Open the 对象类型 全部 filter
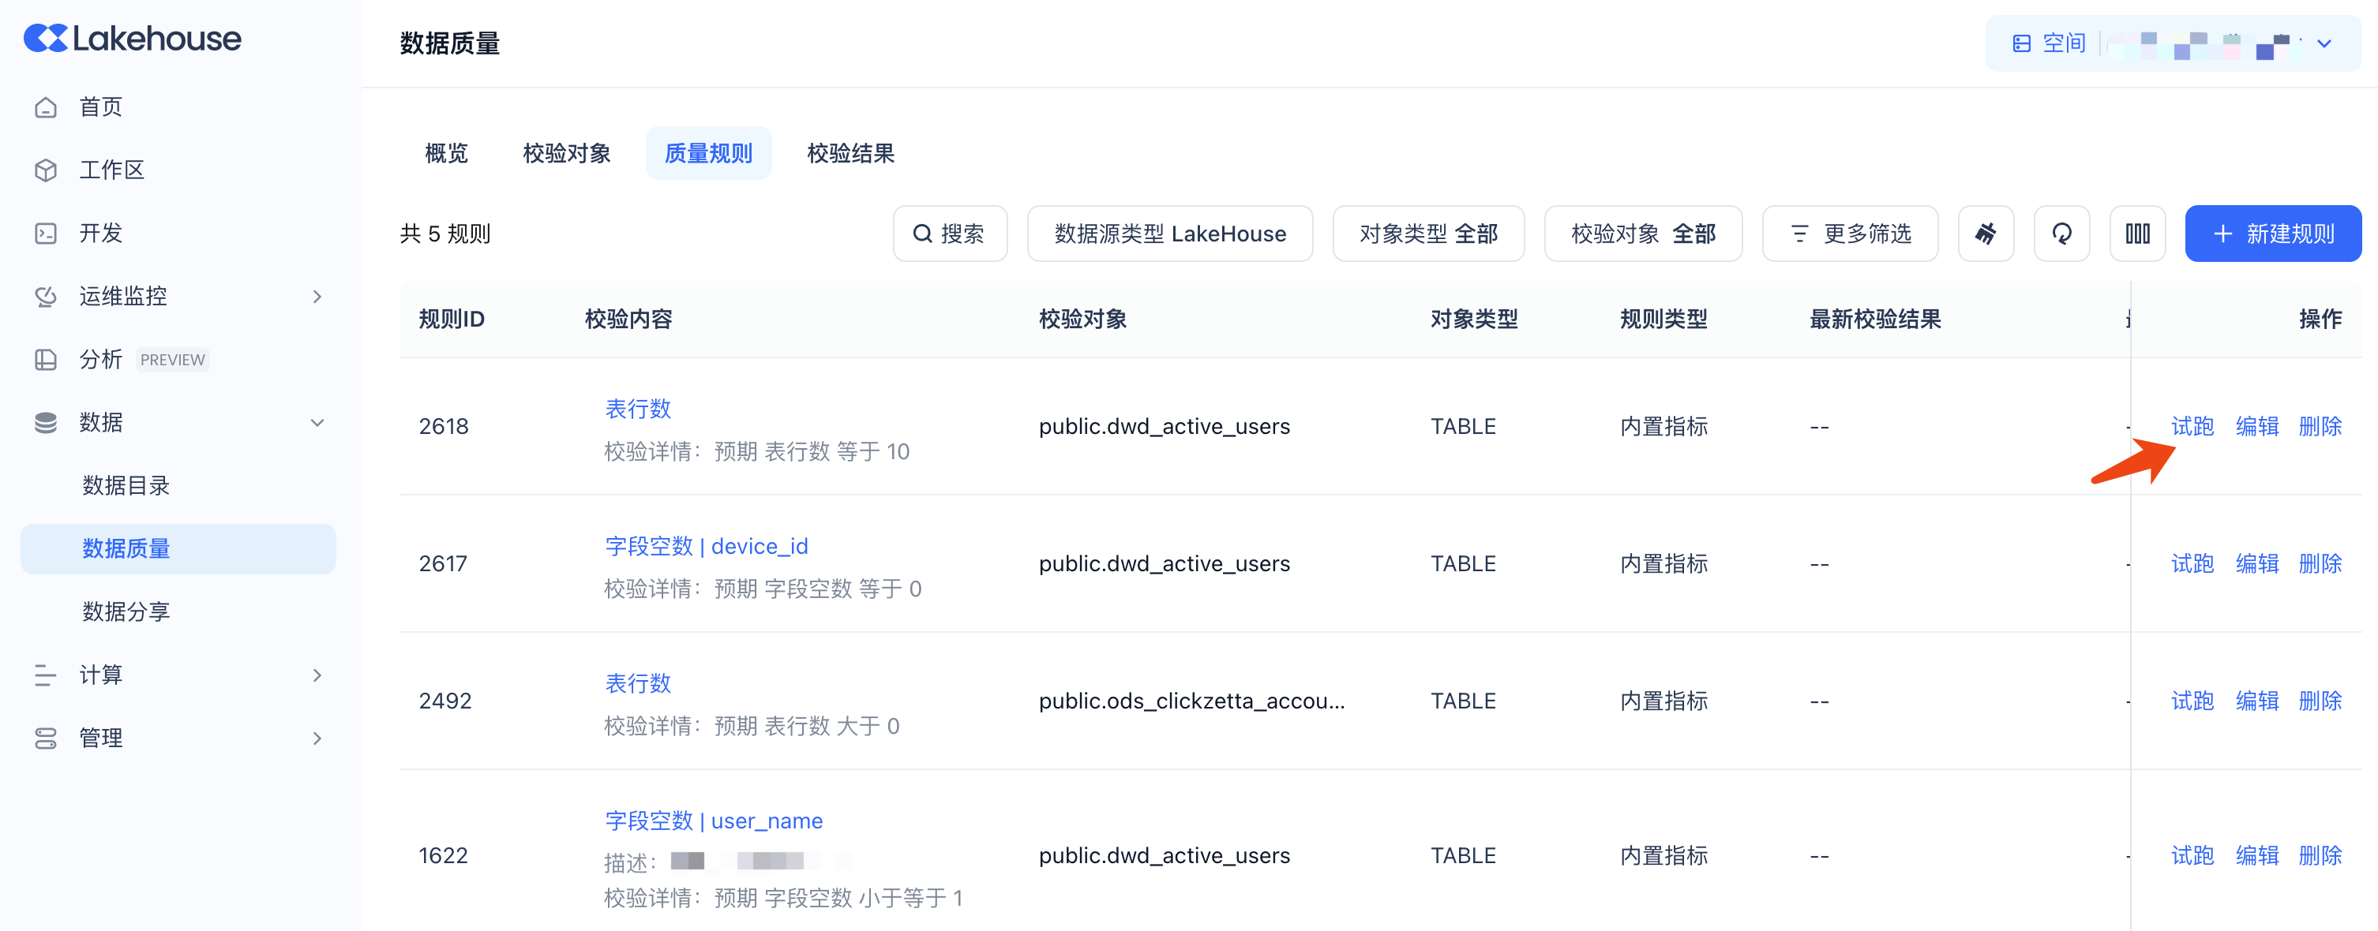Viewport: 2378px width, 931px height. (1427, 234)
